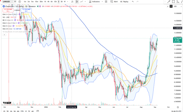Click the 12.3563489 SELL button
Viewport: 183px width, 112px height.
(x=8, y=10)
